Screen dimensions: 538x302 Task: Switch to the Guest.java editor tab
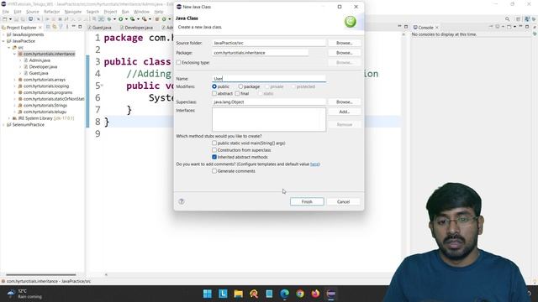tap(100, 28)
